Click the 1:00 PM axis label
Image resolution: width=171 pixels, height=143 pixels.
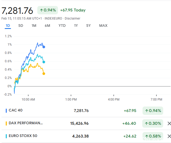[x=71, y=100]
